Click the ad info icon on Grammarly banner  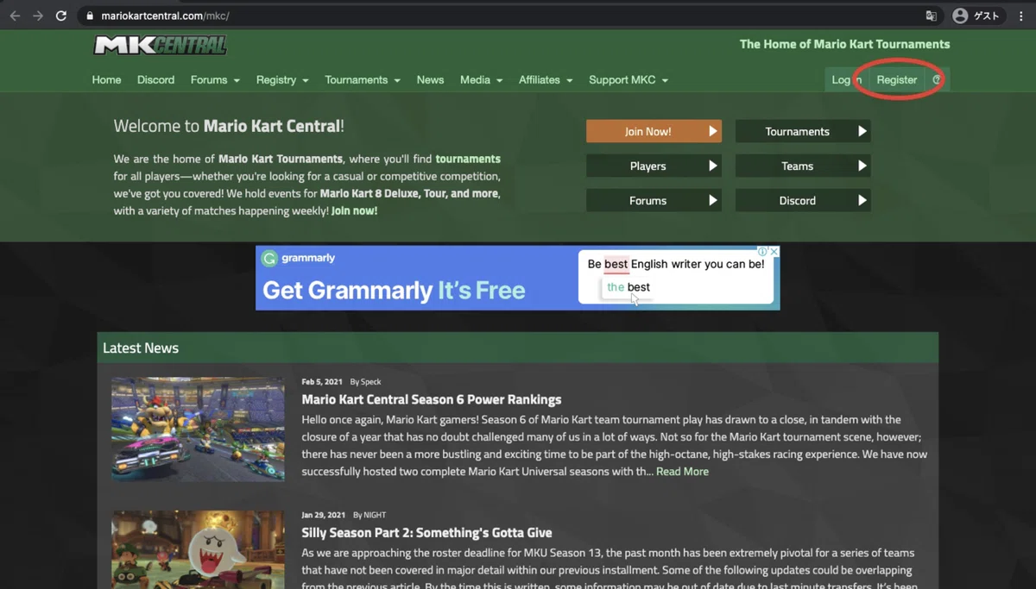762,252
